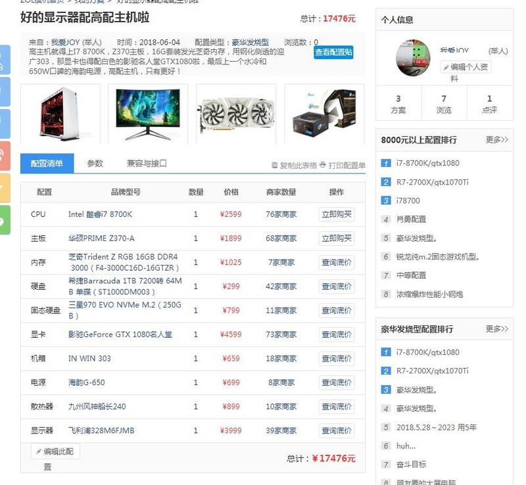Open R7-2700X/gtx1070Ti in 豪华发烧型配置排行
Viewport: 526px width, 485px height.
433,371
